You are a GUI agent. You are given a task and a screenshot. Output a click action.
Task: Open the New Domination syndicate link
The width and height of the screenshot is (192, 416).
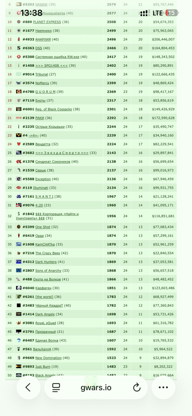(48, 358)
